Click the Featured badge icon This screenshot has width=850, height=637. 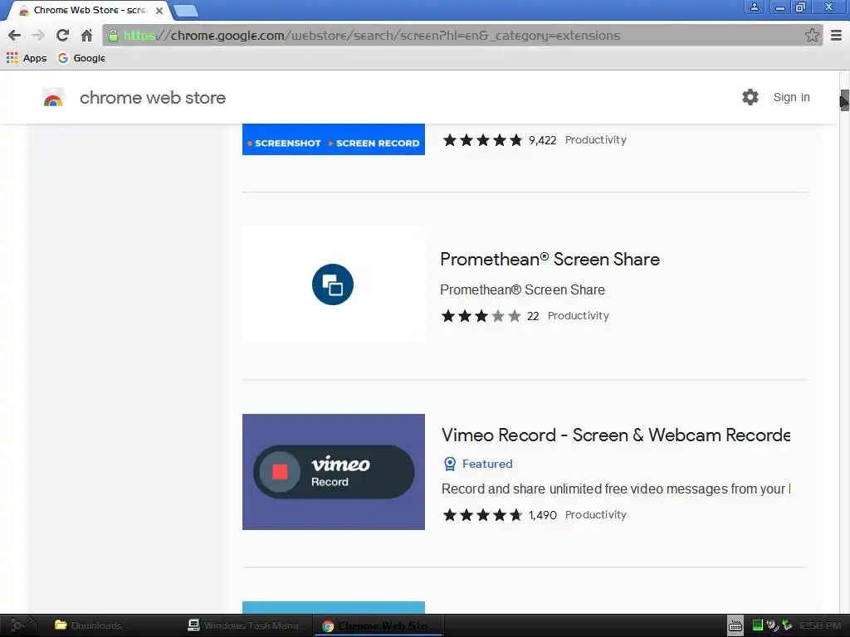[450, 464]
